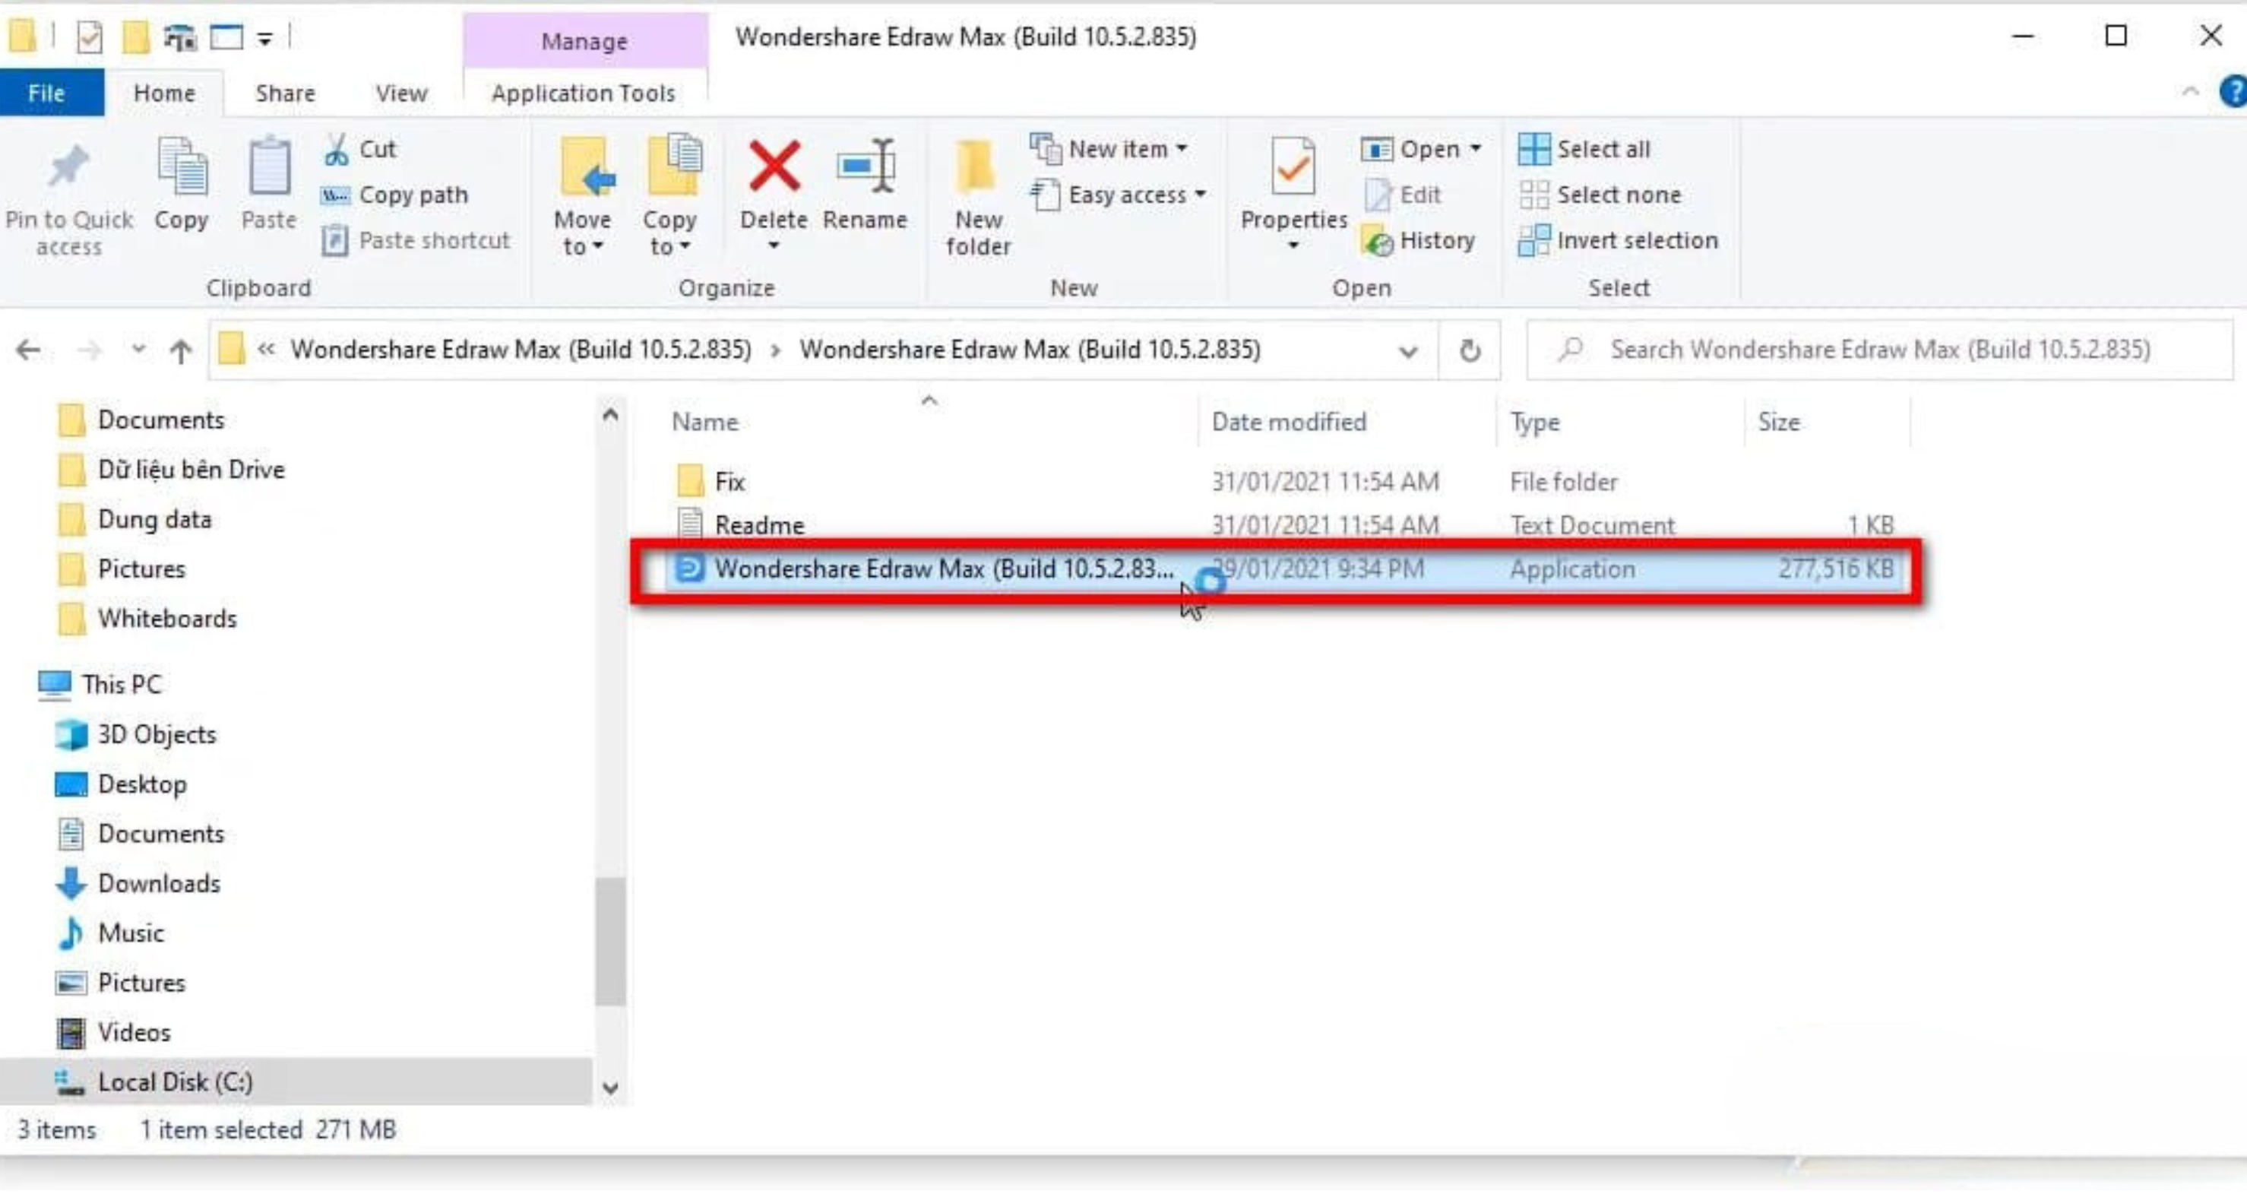Click Select all in the ribbon

(x=1584, y=149)
